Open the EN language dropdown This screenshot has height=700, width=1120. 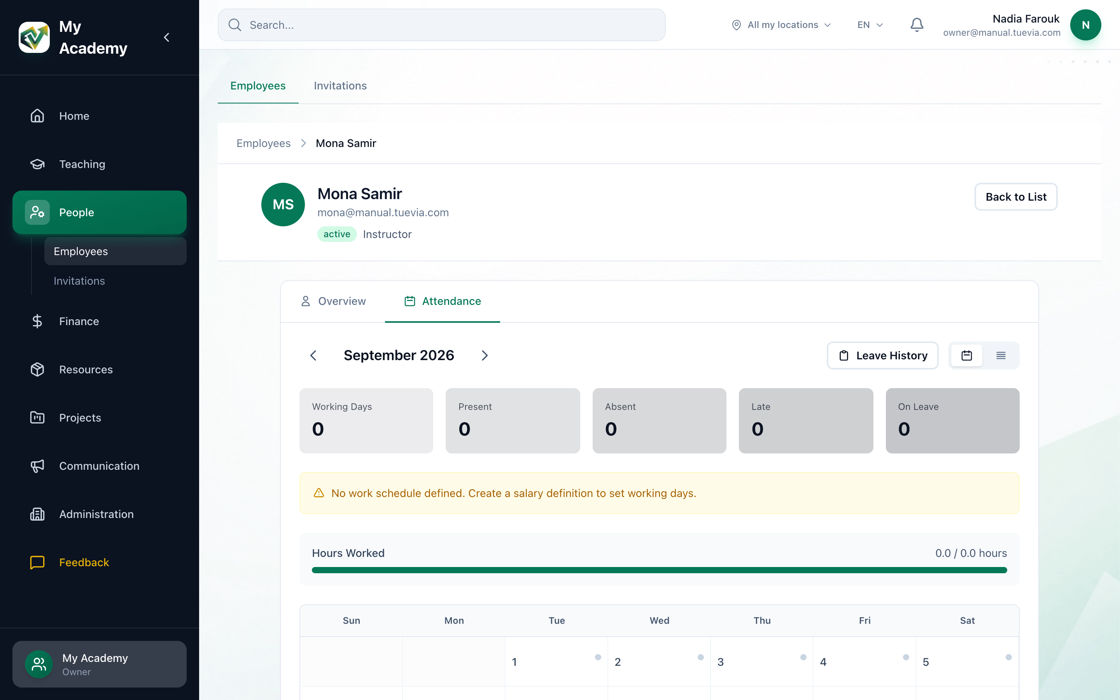tap(870, 25)
